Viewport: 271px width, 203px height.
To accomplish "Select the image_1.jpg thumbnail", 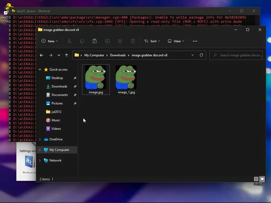I will point(126,77).
